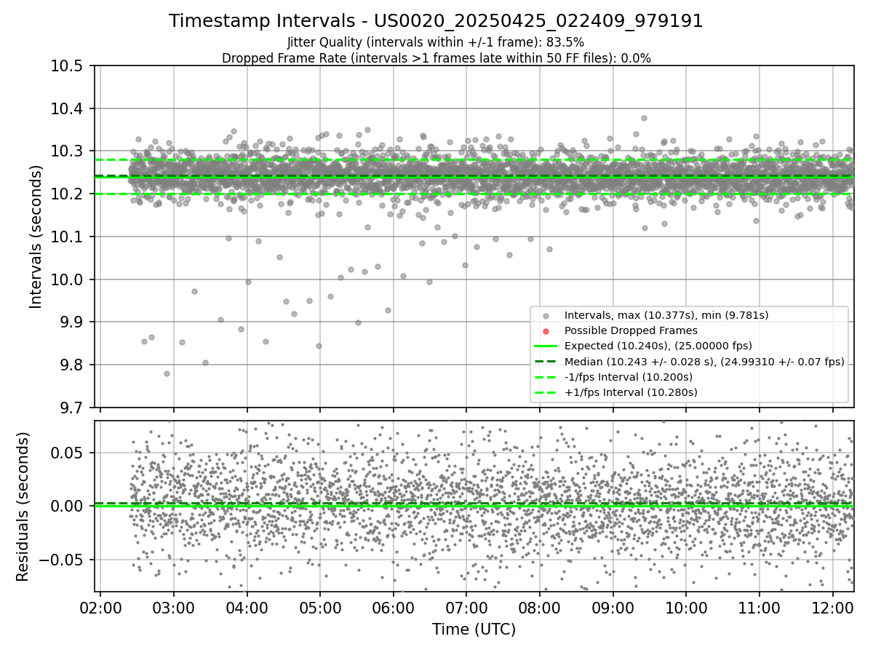
Task: Click the 06:00 time tick label
Action: pos(394,607)
